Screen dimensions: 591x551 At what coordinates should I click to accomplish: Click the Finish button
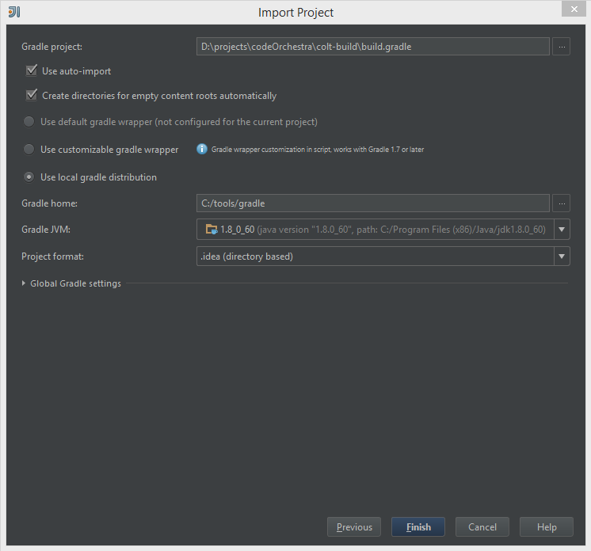[418, 527]
